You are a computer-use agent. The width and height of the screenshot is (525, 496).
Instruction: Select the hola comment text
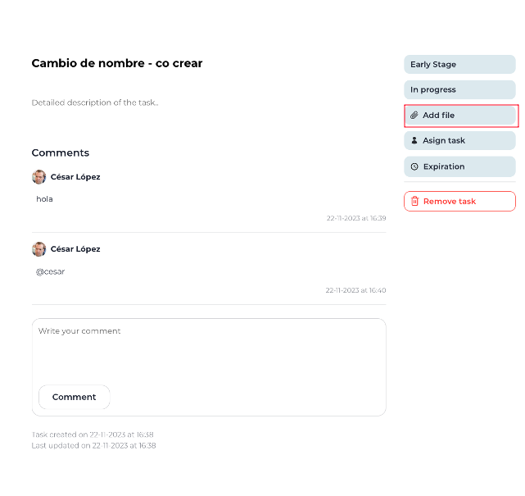44,199
